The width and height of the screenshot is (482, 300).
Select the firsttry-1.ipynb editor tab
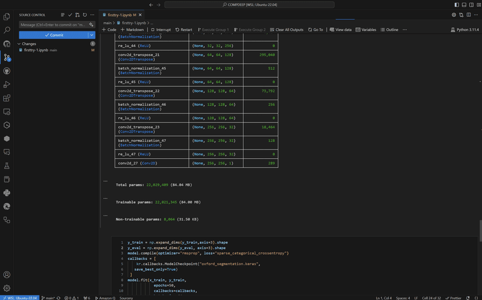point(121,15)
